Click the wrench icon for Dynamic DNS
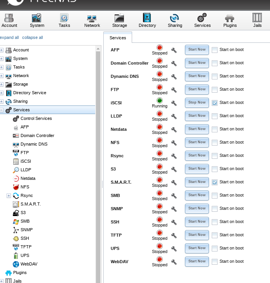 point(174,77)
